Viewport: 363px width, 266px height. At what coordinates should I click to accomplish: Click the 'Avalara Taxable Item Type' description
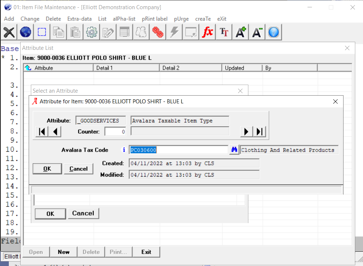(180, 121)
